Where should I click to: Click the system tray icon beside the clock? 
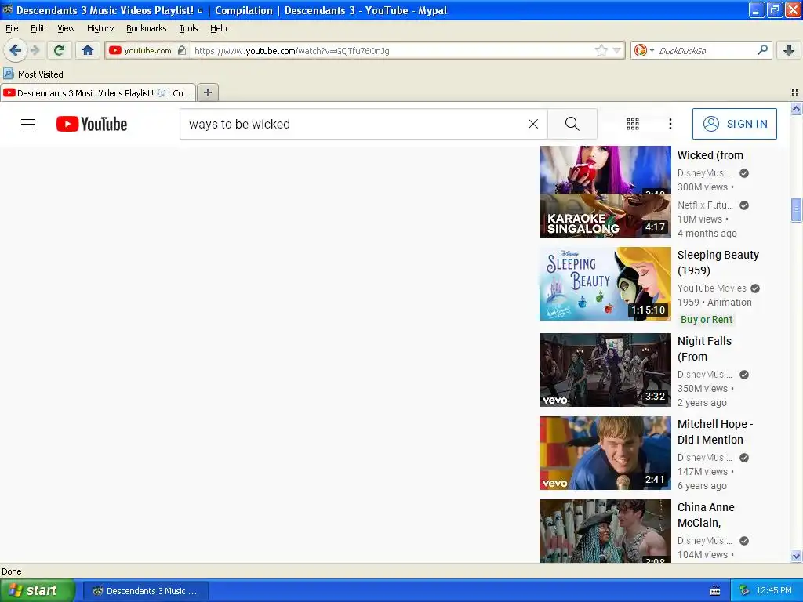[x=745, y=591]
